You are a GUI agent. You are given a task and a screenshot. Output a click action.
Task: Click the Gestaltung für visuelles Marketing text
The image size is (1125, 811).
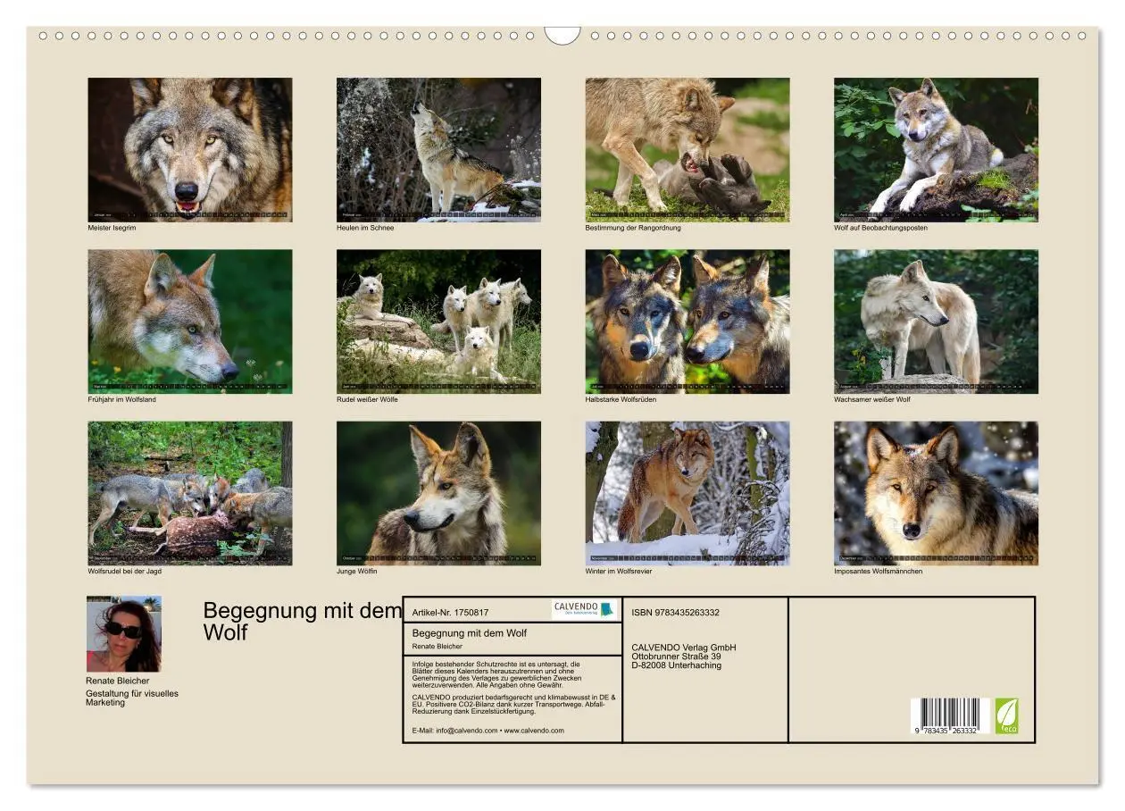point(132,698)
